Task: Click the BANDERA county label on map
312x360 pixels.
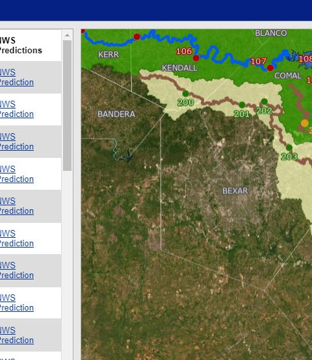Action: point(116,114)
